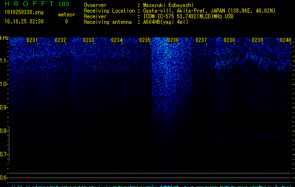Click the A504HB(yagi 4el) antenna value
This screenshot has width=295, height=187.
pos(166,22)
